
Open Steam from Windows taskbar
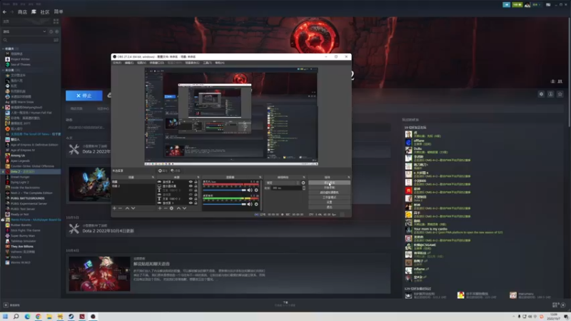pyautogui.click(x=71, y=316)
